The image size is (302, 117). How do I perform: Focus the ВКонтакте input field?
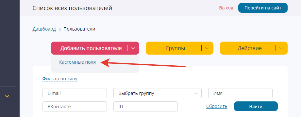click(x=75, y=107)
